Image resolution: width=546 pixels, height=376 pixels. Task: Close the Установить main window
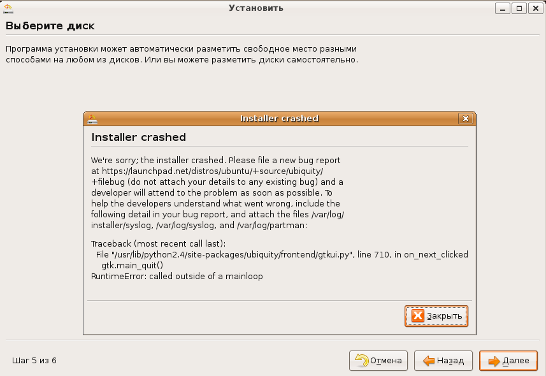pyautogui.click(x=536, y=8)
